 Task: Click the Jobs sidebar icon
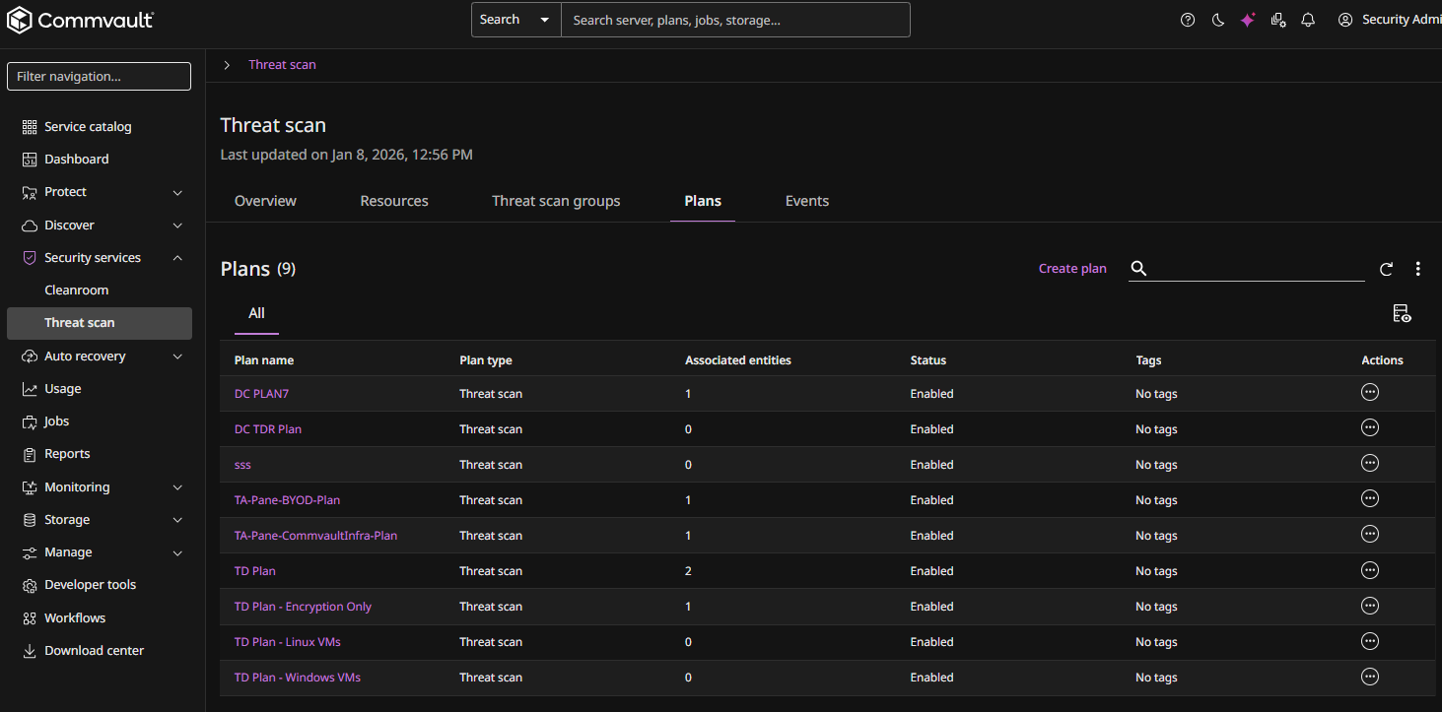coord(30,421)
